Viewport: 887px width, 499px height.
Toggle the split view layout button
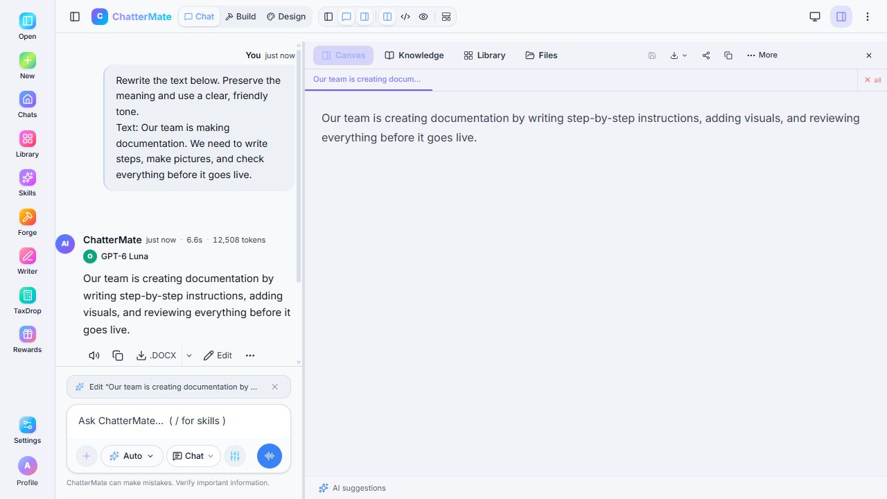(387, 17)
